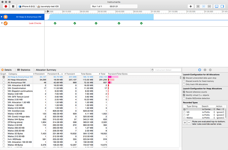Uncheck graph for All Heap & Anonymous VM
The height and width of the screenshot is (150, 228).
(x=4, y=77)
